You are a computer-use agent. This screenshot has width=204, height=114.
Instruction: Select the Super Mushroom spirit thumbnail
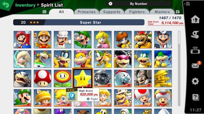tap(42, 78)
